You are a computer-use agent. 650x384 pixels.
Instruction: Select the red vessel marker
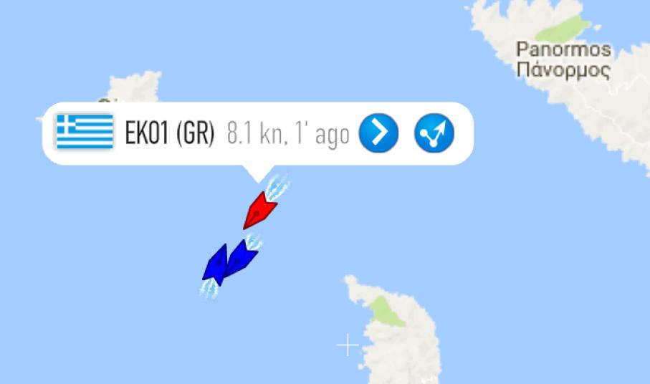[x=259, y=210]
